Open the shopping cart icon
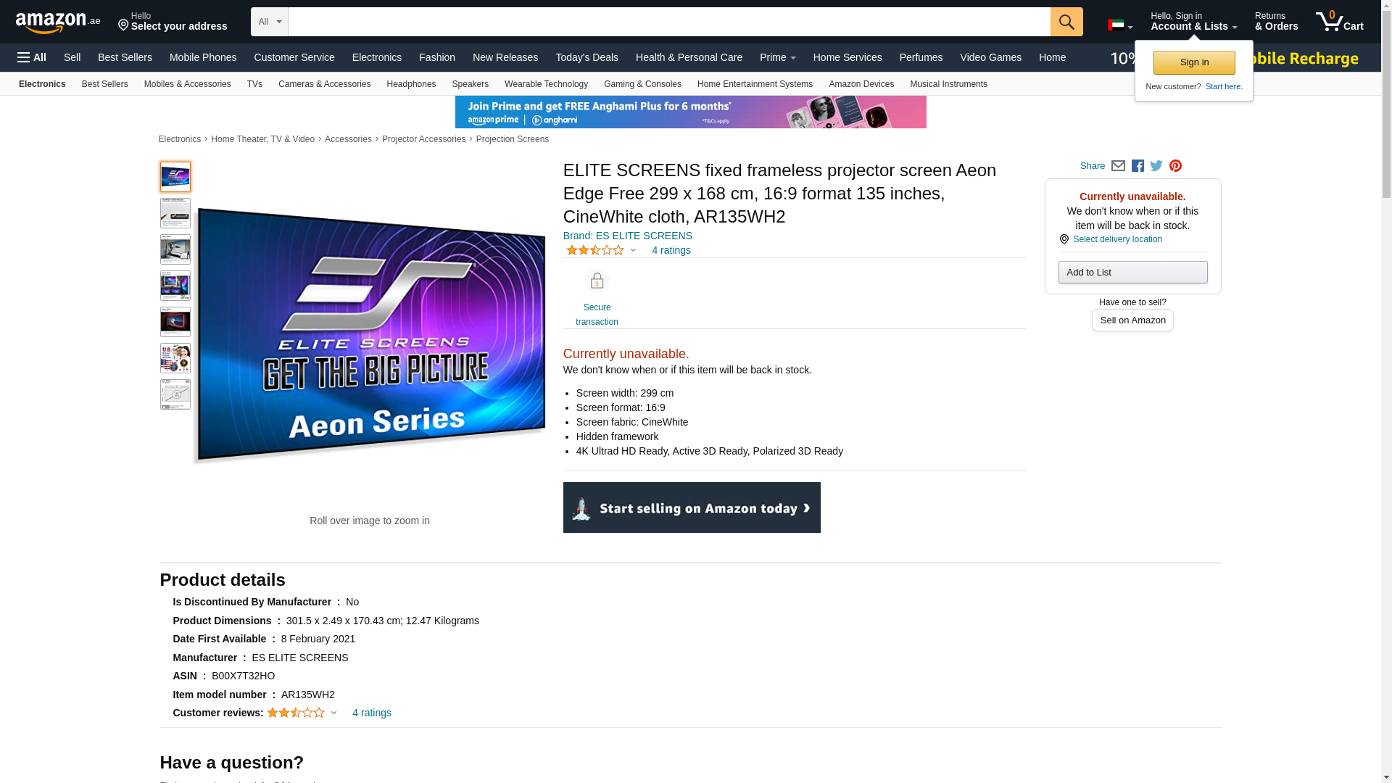1392x783 pixels. [x=1338, y=22]
